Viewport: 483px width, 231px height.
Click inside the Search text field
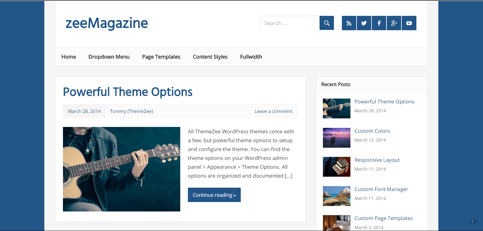click(x=290, y=23)
